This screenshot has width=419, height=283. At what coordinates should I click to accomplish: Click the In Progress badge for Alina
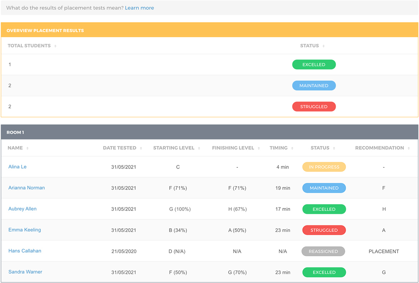[x=324, y=167]
